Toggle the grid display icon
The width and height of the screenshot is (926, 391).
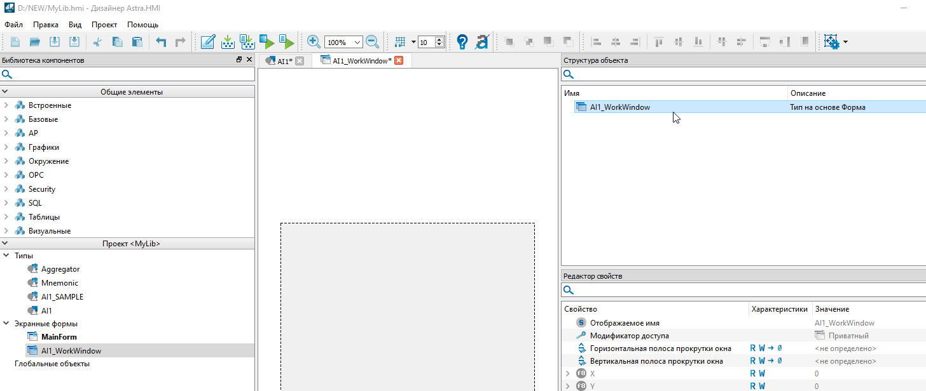pyautogui.click(x=400, y=42)
